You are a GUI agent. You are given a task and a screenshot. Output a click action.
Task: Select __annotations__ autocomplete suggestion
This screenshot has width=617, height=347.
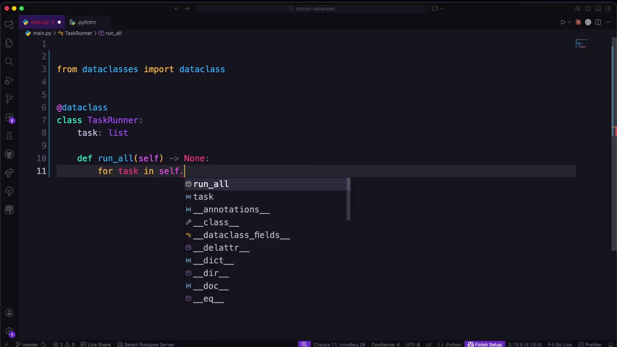pos(265,209)
